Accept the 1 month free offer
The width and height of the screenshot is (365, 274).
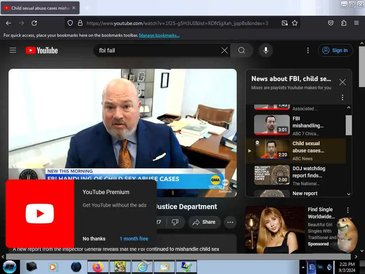pyautogui.click(x=134, y=239)
